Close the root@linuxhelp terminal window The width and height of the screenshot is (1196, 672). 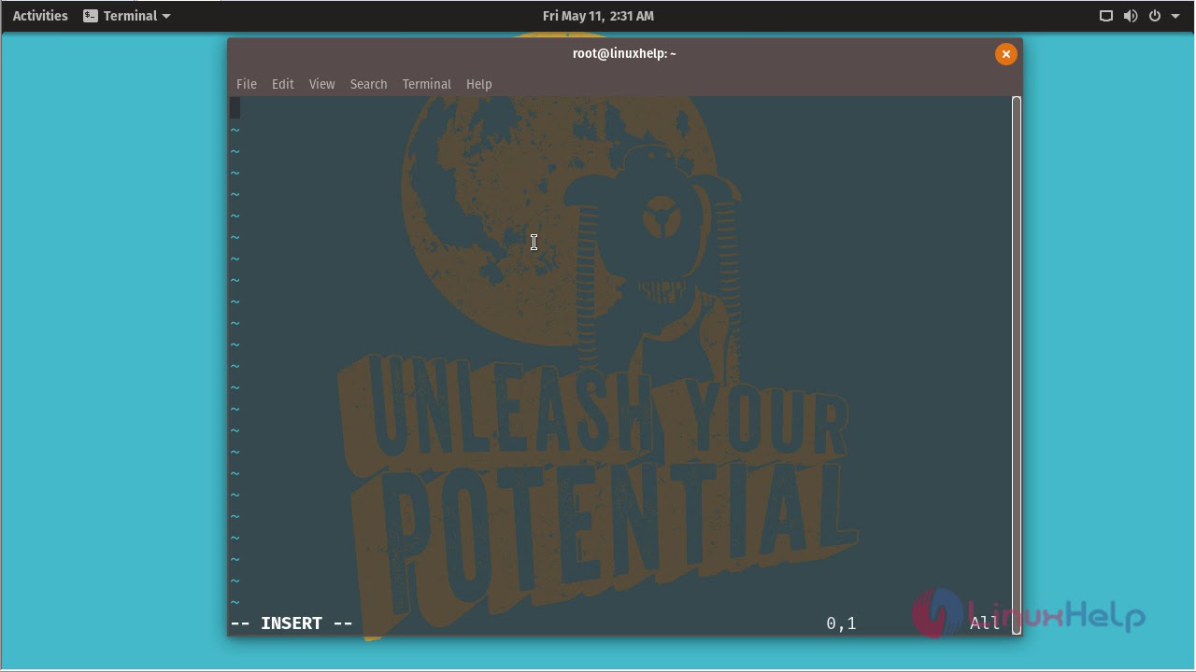coord(1006,54)
